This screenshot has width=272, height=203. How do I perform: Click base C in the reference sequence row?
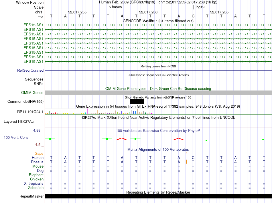193,16
